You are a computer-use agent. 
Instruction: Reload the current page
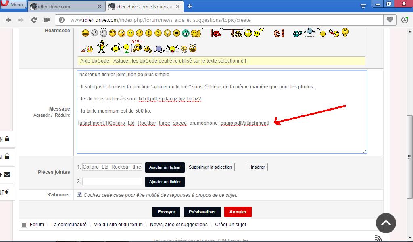click(x=34, y=20)
